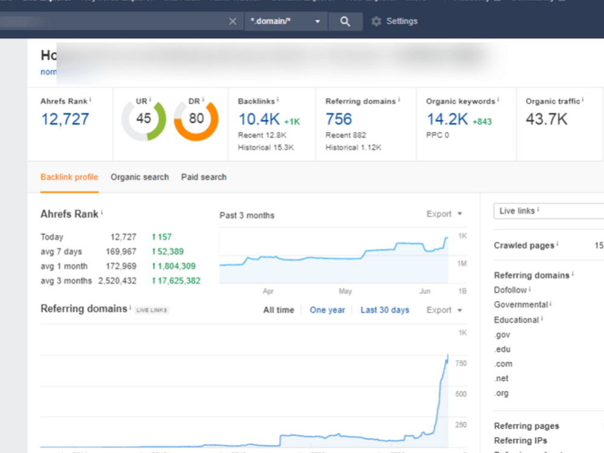Click info icon next to Backlinks label

click(x=278, y=100)
